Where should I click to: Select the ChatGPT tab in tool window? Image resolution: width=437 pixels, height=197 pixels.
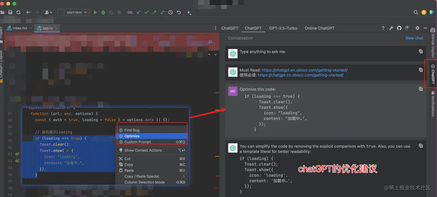(253, 28)
